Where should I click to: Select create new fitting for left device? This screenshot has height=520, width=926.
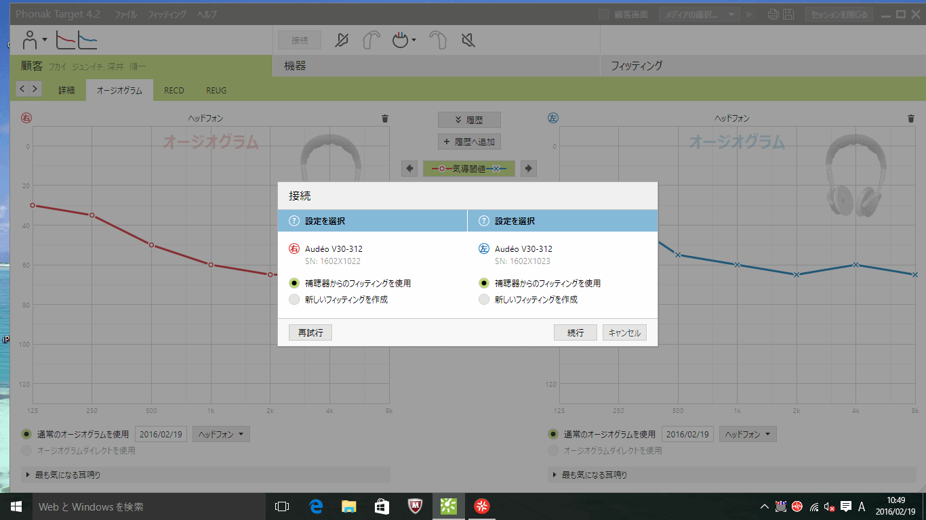[484, 299]
